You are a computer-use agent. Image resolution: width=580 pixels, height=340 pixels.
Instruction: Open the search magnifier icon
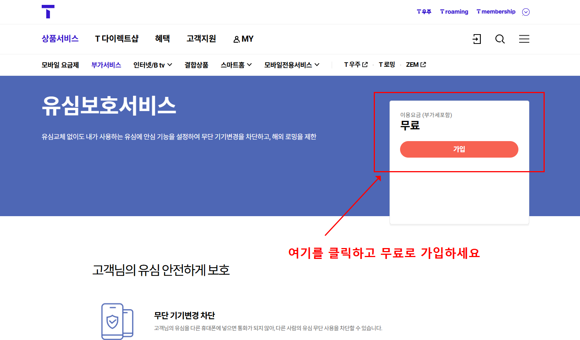click(x=500, y=39)
